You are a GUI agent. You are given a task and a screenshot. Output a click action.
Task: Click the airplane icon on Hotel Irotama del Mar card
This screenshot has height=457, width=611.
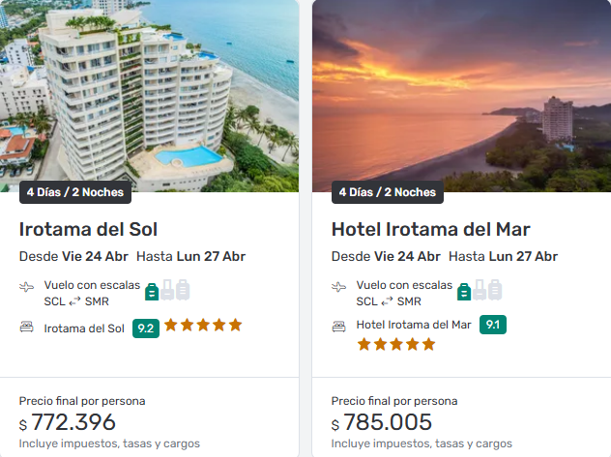pos(339,287)
